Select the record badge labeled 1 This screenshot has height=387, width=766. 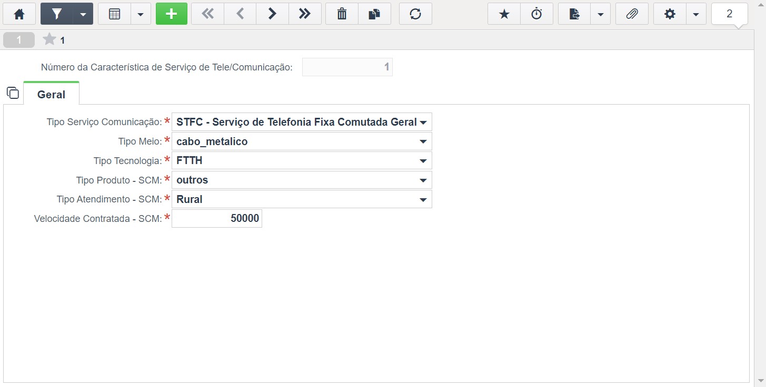click(x=19, y=40)
